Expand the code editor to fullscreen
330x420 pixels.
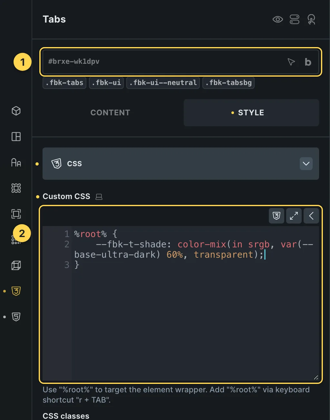(x=294, y=216)
